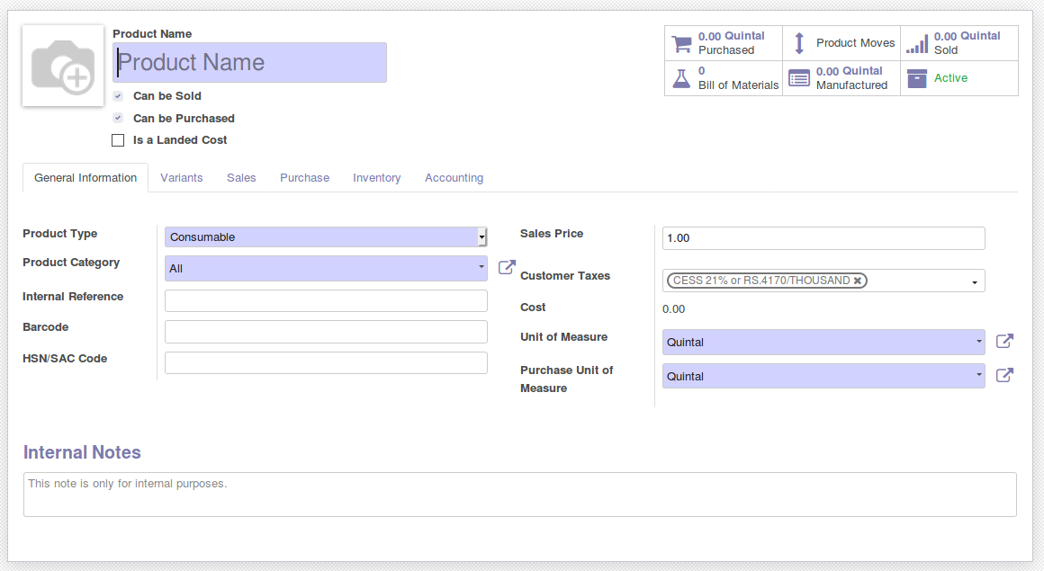The height and width of the screenshot is (571, 1044).
Task: Open Product Moves arrows icon
Action: 798,43
